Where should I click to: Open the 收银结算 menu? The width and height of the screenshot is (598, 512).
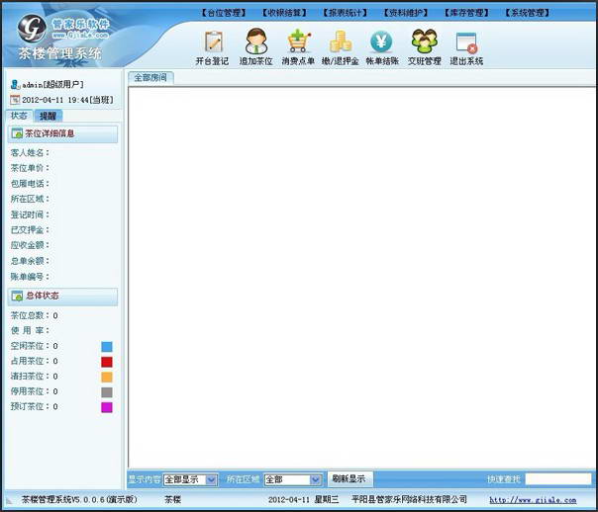pyautogui.click(x=284, y=13)
